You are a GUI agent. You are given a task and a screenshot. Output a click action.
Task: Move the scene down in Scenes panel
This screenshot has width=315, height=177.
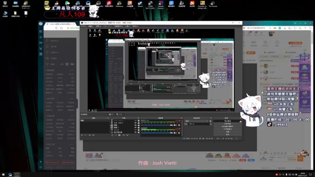pos(93,135)
